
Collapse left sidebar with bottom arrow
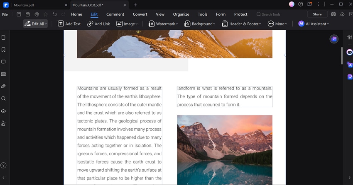(3, 178)
